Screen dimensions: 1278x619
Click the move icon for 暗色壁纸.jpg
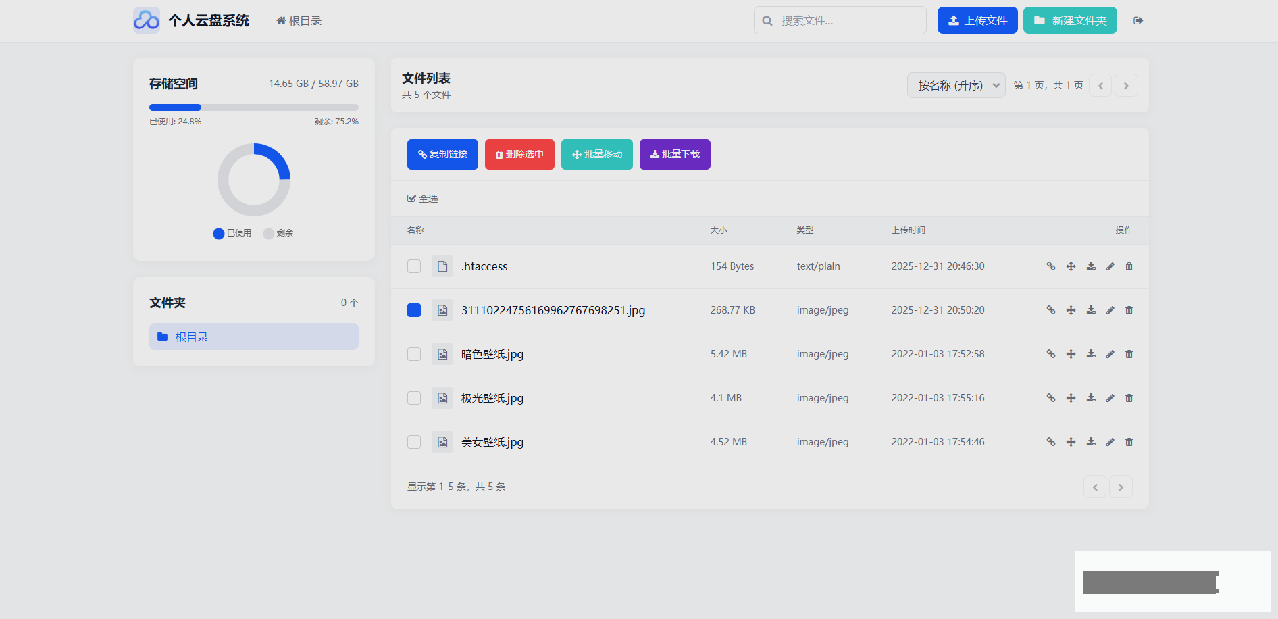[x=1071, y=354]
